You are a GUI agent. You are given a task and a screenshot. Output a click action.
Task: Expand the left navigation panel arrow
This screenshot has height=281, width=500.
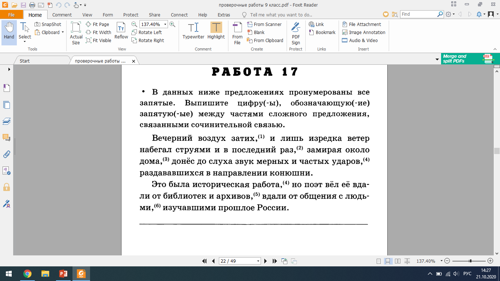click(9, 69)
